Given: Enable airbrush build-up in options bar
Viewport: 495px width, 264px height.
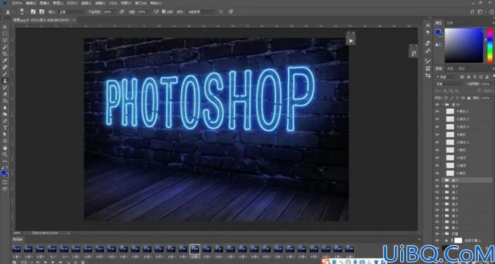Looking at the screenshot, I should coord(156,12).
